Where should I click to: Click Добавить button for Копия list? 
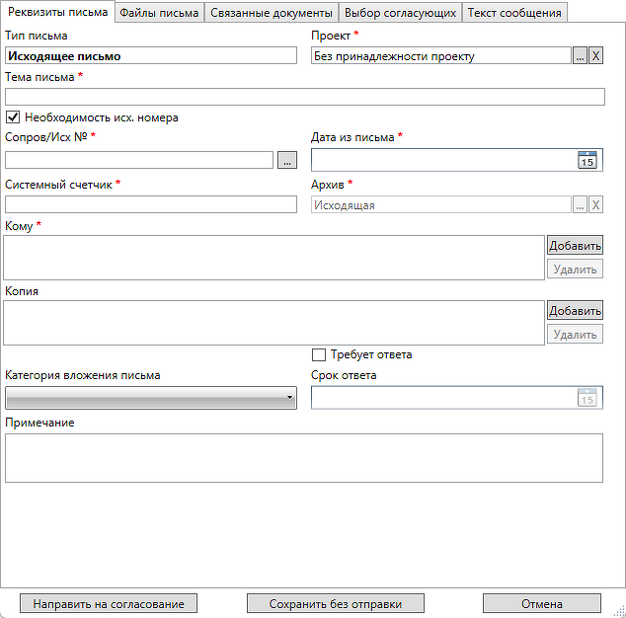tap(575, 311)
